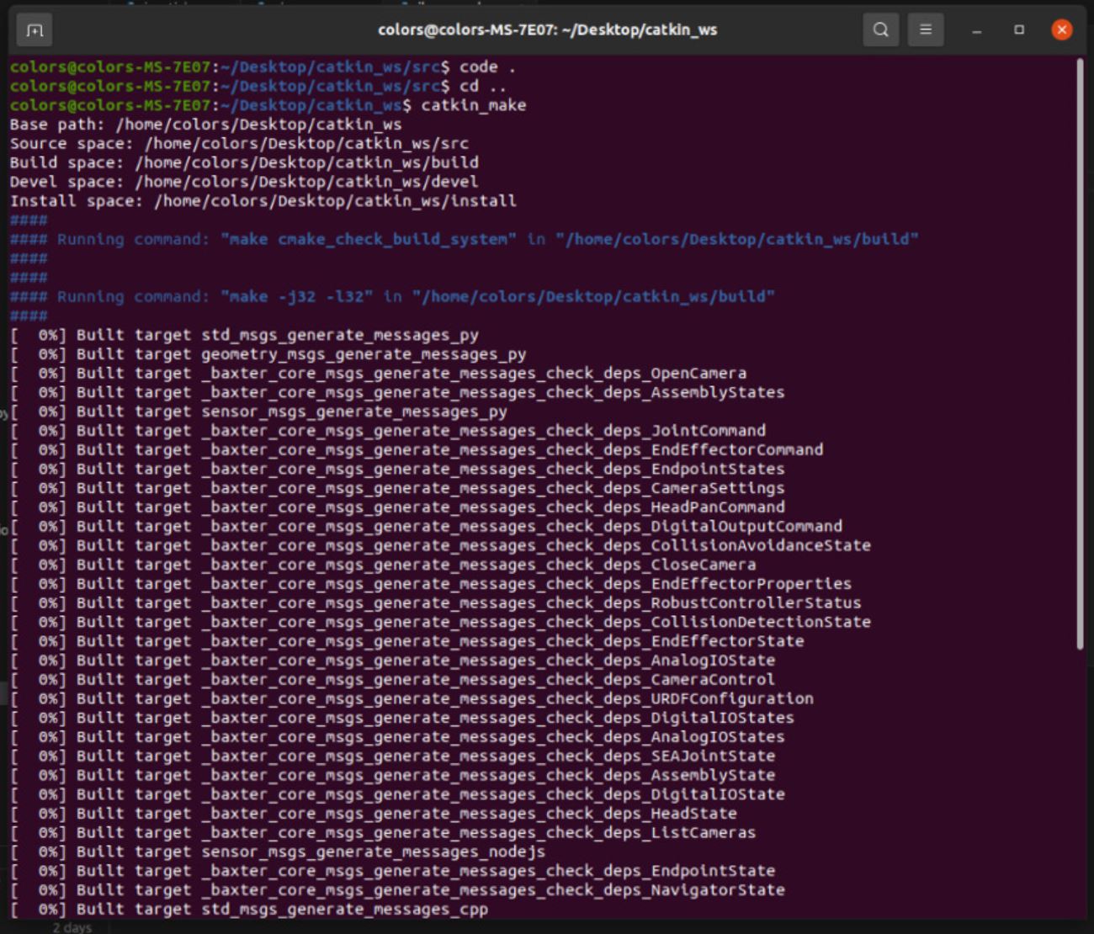The width and height of the screenshot is (1094, 934).
Task: Maximize the terminal window
Action: [1019, 30]
